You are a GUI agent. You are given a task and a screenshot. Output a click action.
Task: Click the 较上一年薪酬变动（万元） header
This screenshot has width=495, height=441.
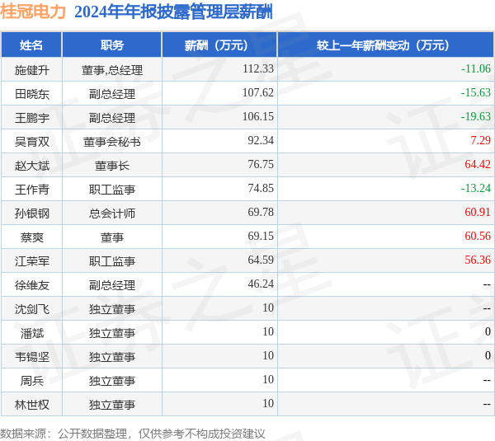[x=385, y=45]
